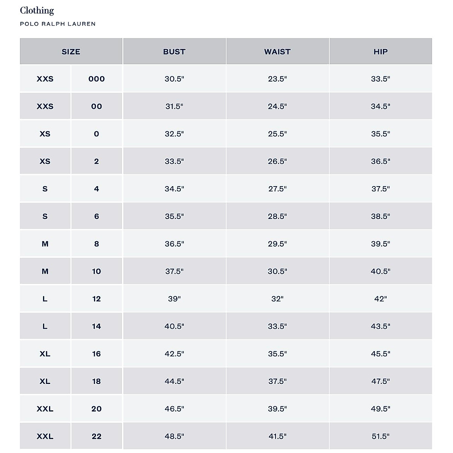Viewport: 453px width, 453px height.
Task: Click the numeric size 10 cell
Action: tap(97, 271)
